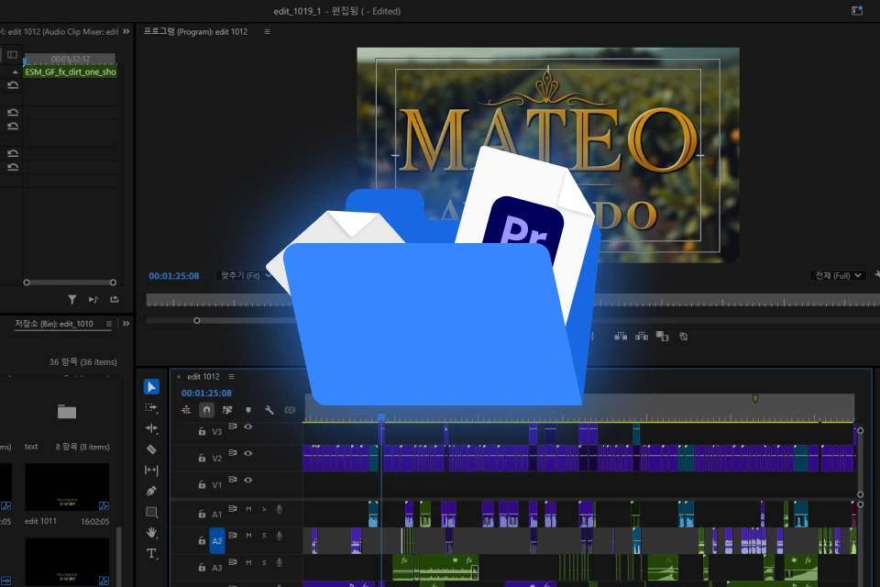Click the blue playhead on timeline ruler
The image size is (880, 587).
[x=381, y=416]
